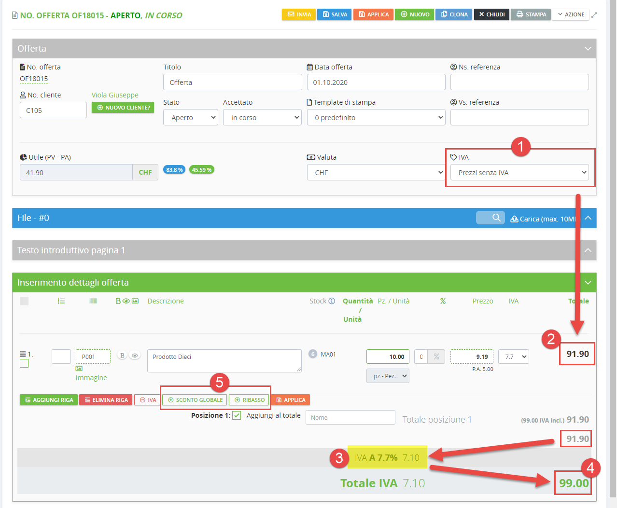Click the Immagine picture icon under P001

(79, 369)
